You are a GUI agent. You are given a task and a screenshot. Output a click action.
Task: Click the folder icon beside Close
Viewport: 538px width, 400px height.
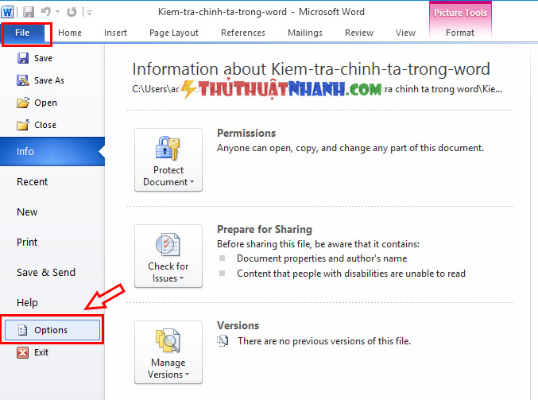[x=23, y=125]
